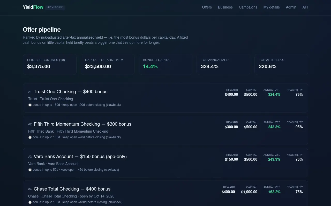Open the Fifth Third Momentum Checking offer title
The image size is (331, 206).
(x=82, y=124)
